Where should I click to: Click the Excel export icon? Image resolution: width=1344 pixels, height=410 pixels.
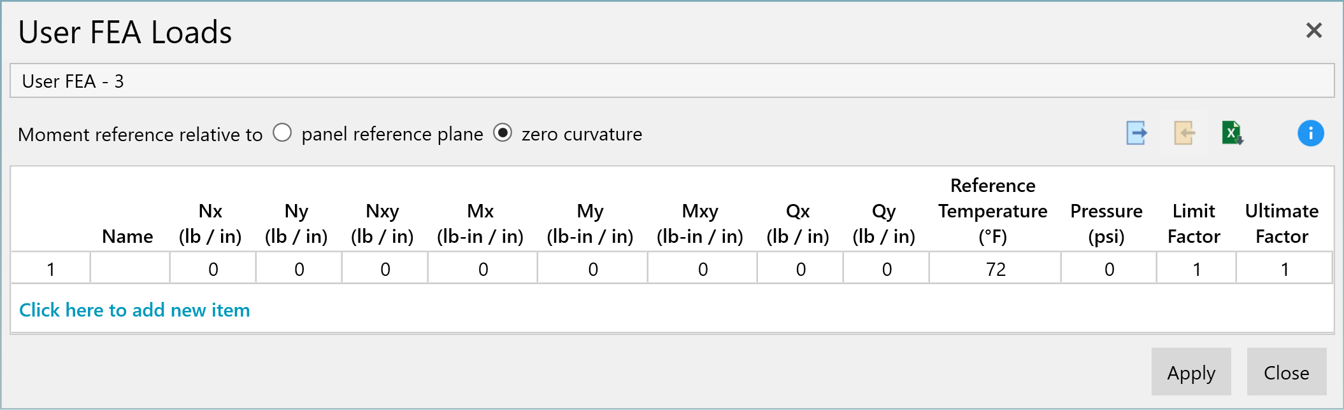point(1233,133)
